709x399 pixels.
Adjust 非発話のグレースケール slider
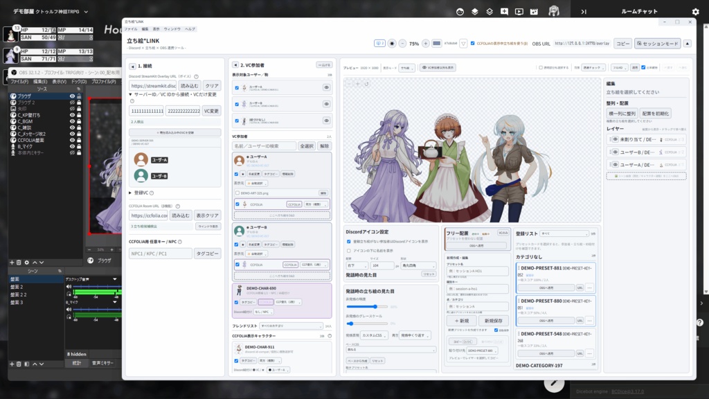click(x=367, y=323)
